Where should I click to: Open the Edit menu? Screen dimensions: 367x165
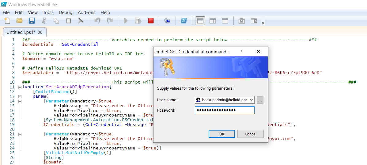click(19, 12)
